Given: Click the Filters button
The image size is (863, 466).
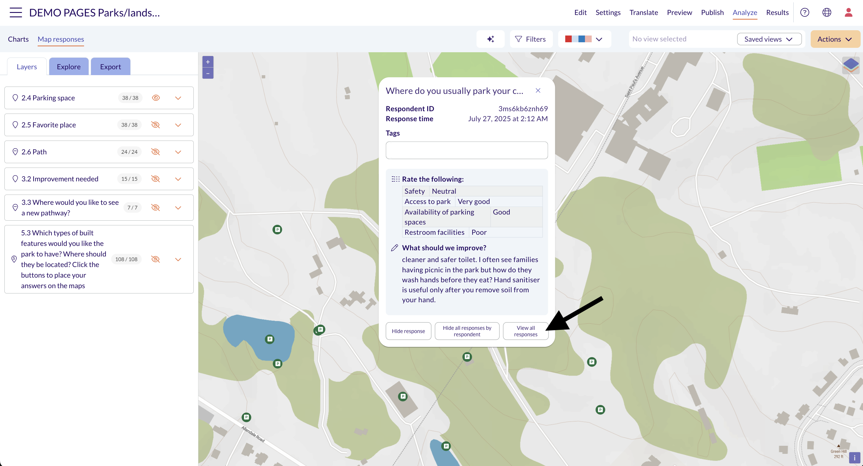Looking at the screenshot, I should [x=531, y=39].
